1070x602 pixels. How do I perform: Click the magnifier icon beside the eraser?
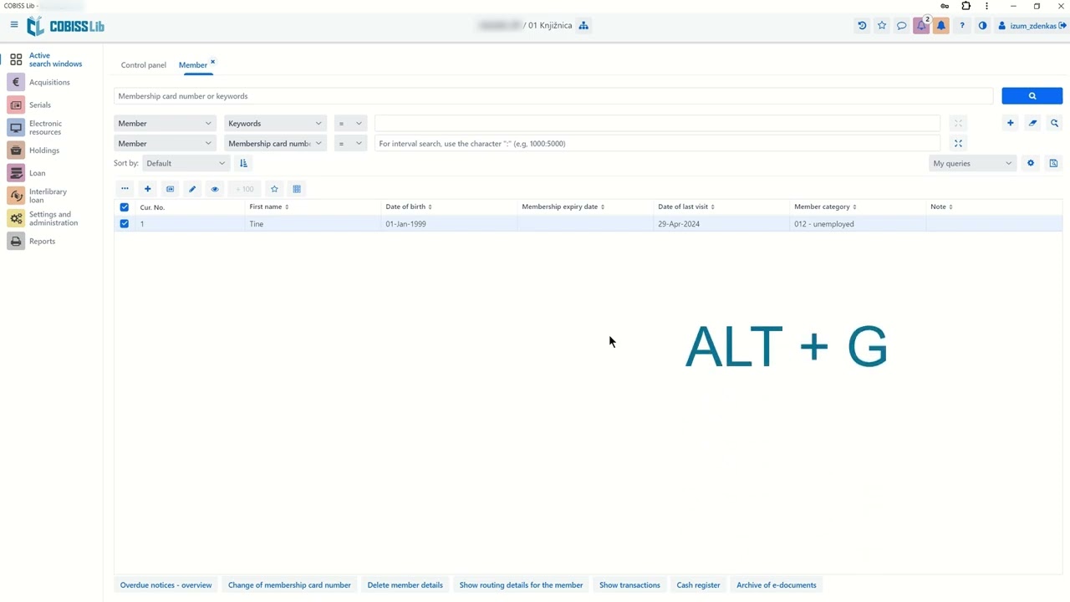pyautogui.click(x=1054, y=123)
